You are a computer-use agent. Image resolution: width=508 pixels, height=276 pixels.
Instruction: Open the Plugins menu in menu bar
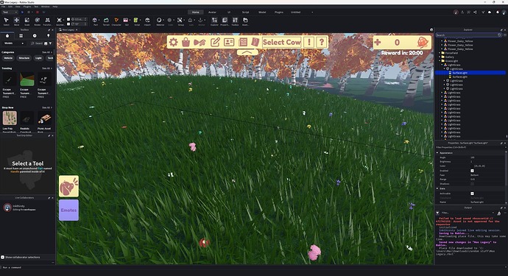[x=27, y=7]
